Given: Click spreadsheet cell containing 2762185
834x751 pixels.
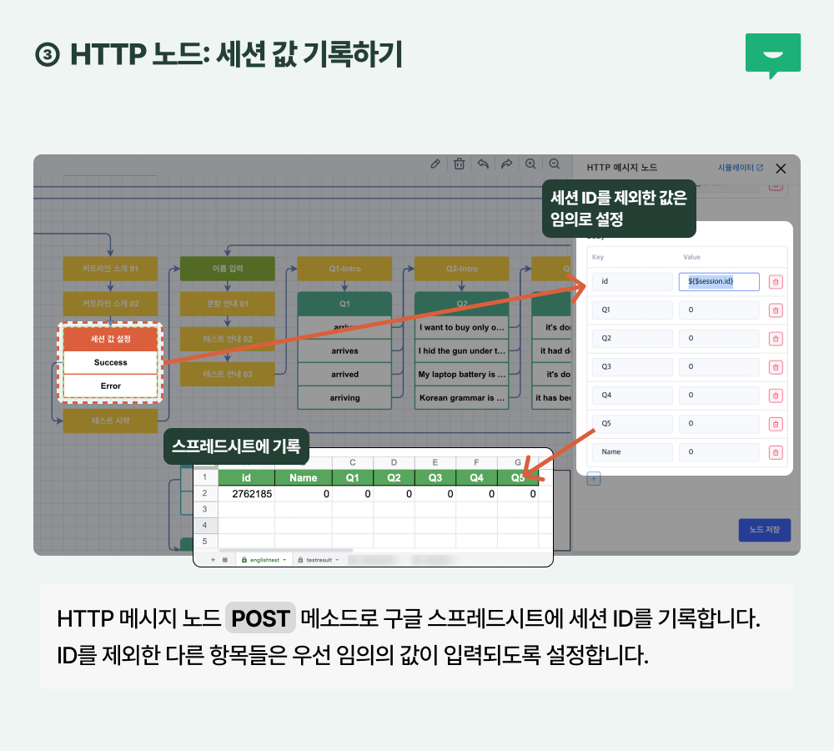Looking at the screenshot, I should 246,494.
